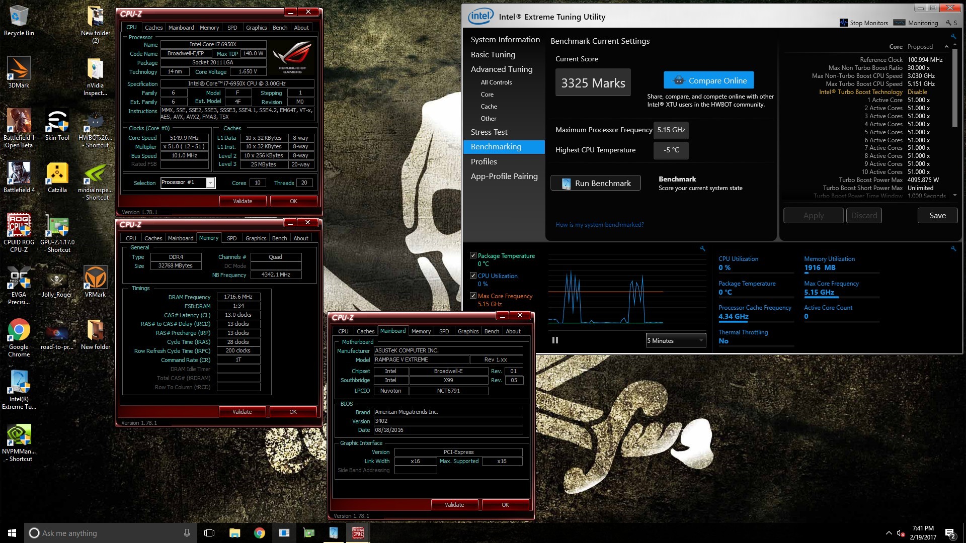
Task: Toggle the Package Temperature checkbox
Action: pyautogui.click(x=473, y=255)
